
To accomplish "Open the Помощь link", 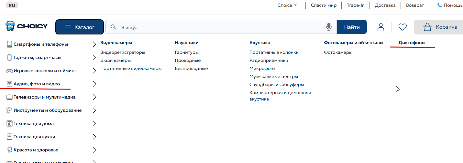I will click(453, 5).
